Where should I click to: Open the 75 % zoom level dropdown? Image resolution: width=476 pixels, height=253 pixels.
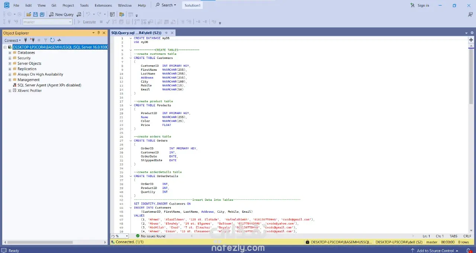pyautogui.click(x=126, y=236)
